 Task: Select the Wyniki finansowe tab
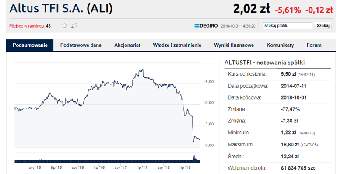[234, 45]
